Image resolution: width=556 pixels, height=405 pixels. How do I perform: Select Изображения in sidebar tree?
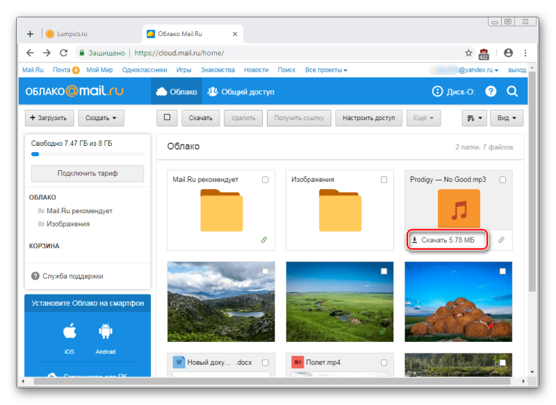point(68,224)
